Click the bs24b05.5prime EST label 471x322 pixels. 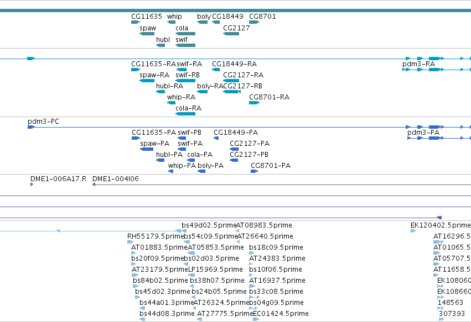(x=219, y=292)
